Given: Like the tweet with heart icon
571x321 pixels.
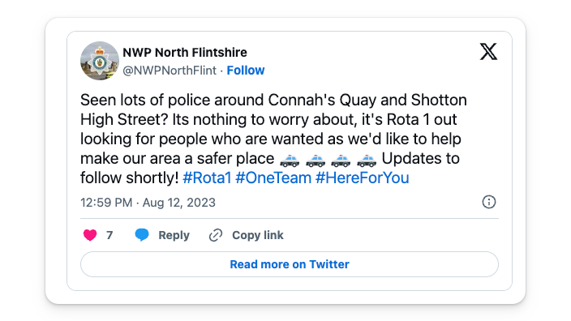Looking at the screenshot, I should 90,235.
